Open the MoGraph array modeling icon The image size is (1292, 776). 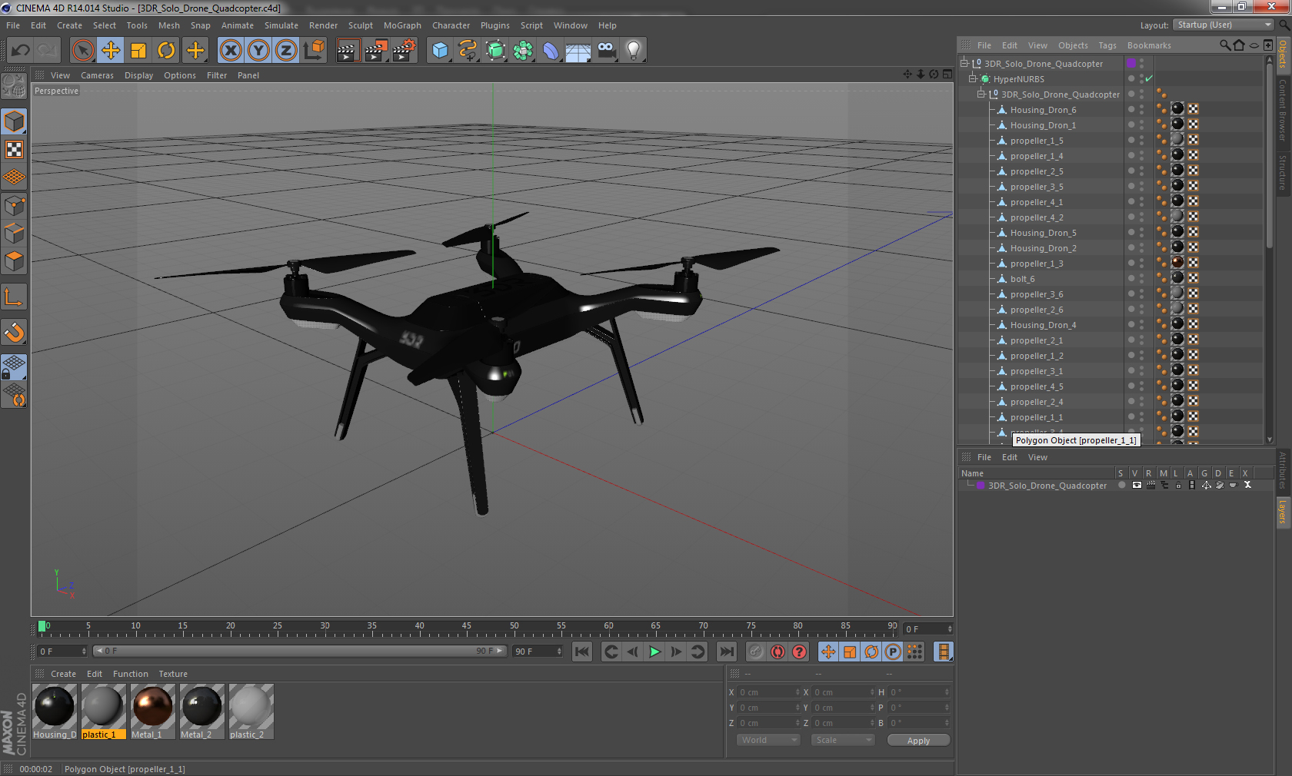(523, 51)
